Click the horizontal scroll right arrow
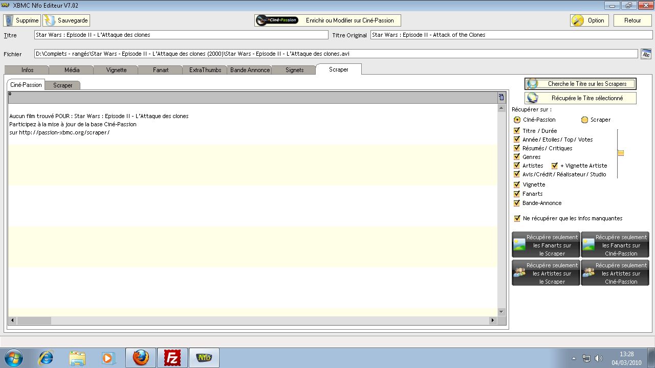Viewport: 655px width, 368px height. coord(493,320)
